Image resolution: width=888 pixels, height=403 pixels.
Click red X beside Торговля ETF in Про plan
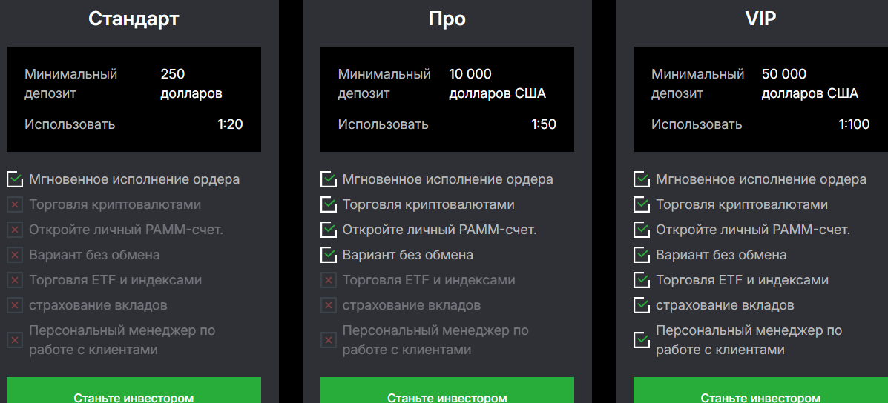pyautogui.click(x=329, y=280)
